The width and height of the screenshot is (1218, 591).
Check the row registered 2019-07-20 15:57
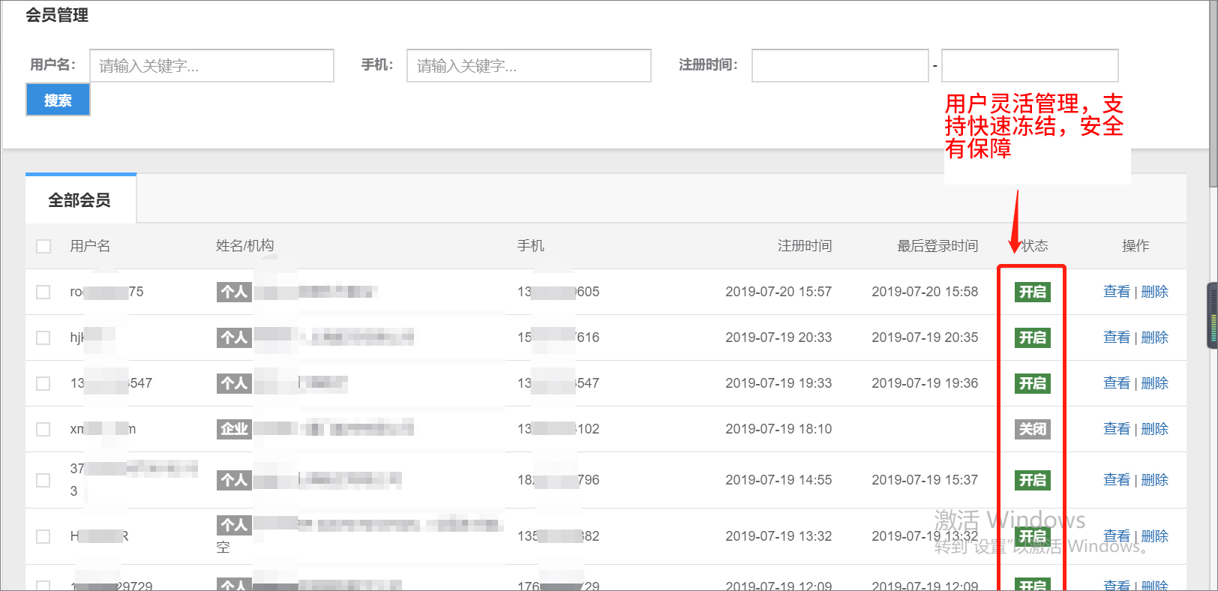tap(43, 292)
